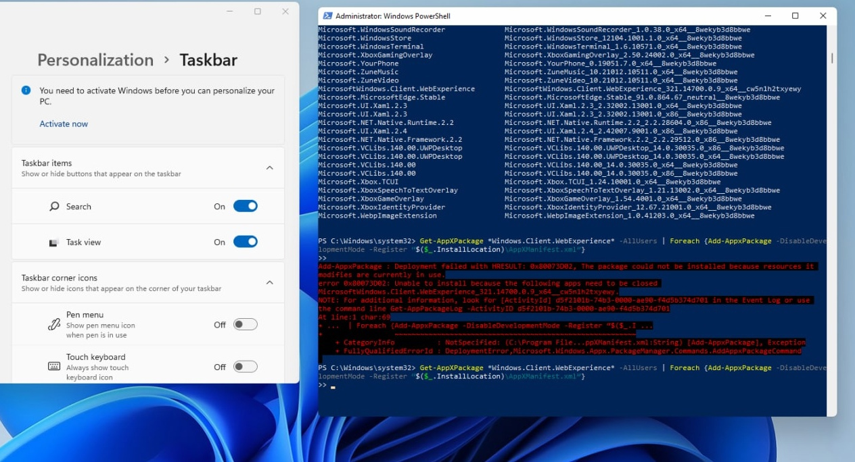The width and height of the screenshot is (855, 462).
Task: Select MicrosoftWindows.Client.WebExperience name in first column
Action: tap(396, 88)
